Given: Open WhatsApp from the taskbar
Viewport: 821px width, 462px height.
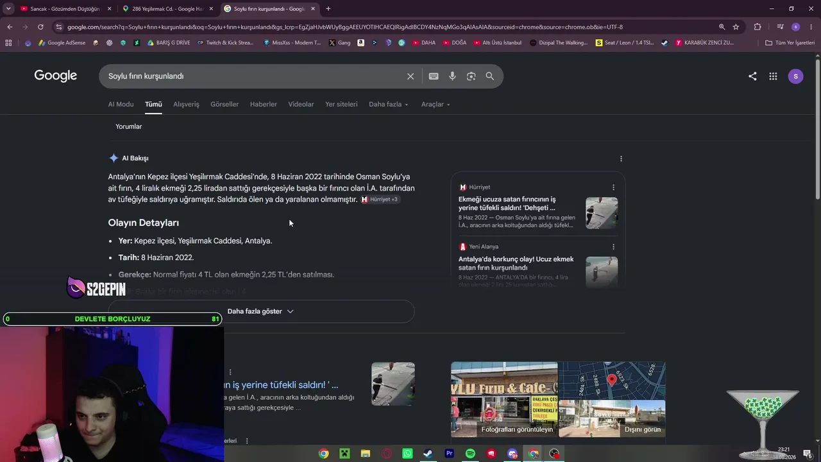Looking at the screenshot, I should click(407, 454).
